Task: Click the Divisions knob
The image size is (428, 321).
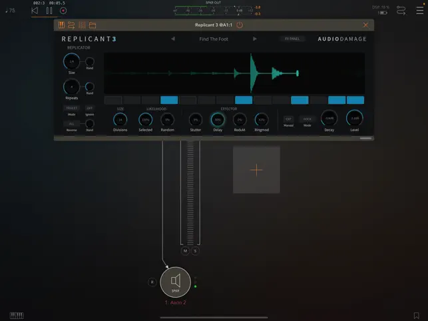Action: (x=120, y=120)
